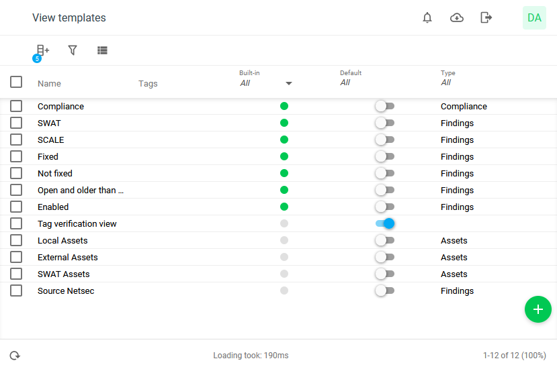Sort by the Name column header

(49, 84)
